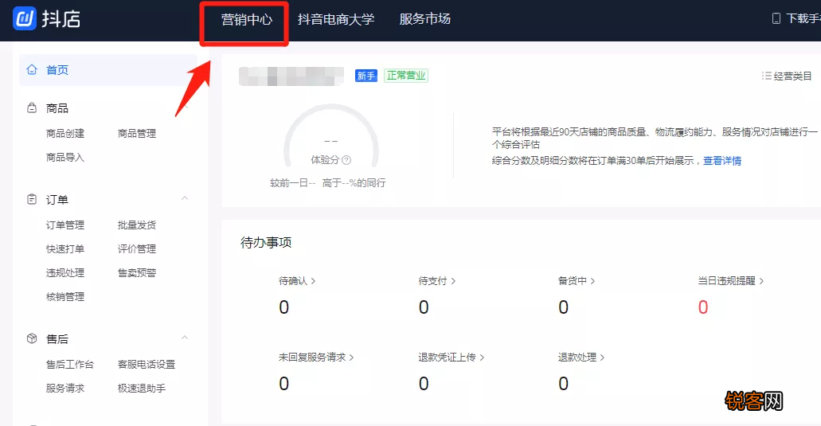Image resolution: width=821 pixels, height=426 pixels.
Task: Open 极速退助手 in the sidebar
Action: (142, 389)
